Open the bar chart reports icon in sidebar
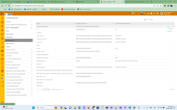This screenshot has width=177, height=110. click(2, 47)
